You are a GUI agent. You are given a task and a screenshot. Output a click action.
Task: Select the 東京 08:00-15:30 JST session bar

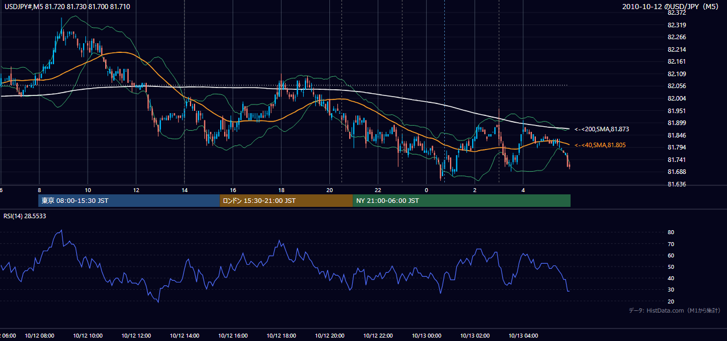pyautogui.click(x=129, y=201)
